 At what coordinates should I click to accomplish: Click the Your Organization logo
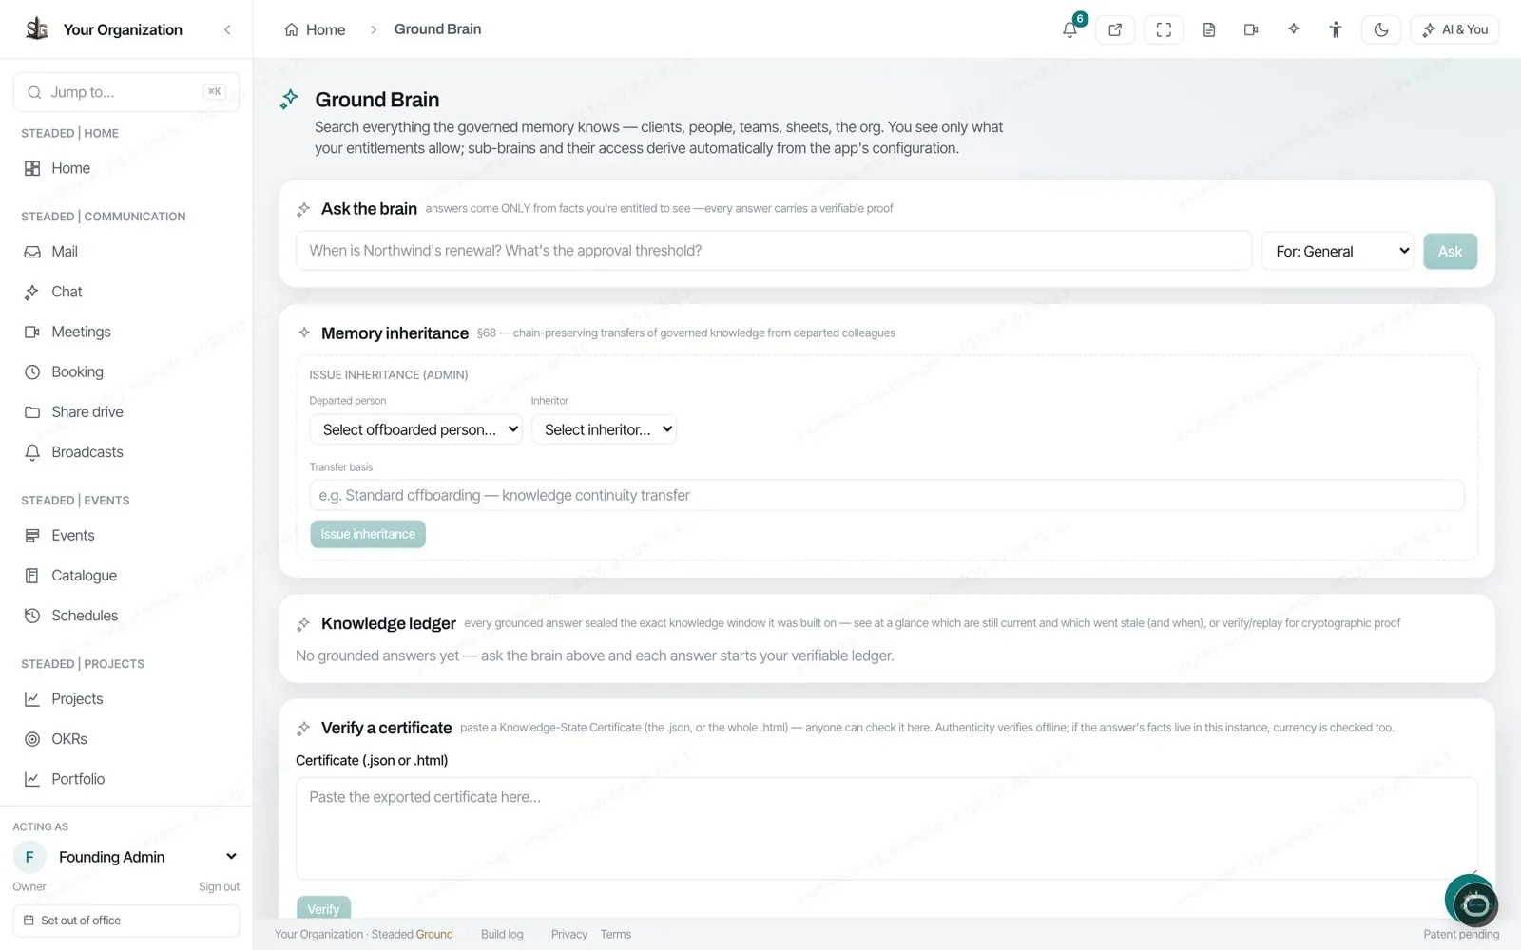coord(37,28)
